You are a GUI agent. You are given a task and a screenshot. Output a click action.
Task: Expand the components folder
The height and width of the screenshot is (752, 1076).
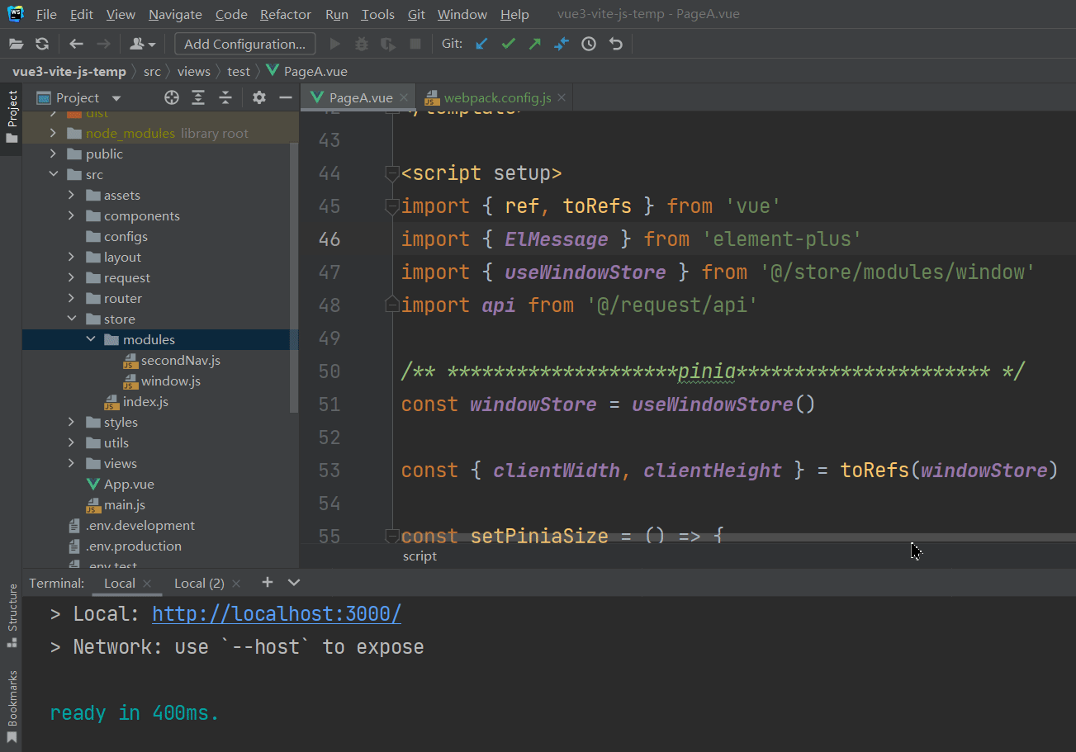[72, 215]
